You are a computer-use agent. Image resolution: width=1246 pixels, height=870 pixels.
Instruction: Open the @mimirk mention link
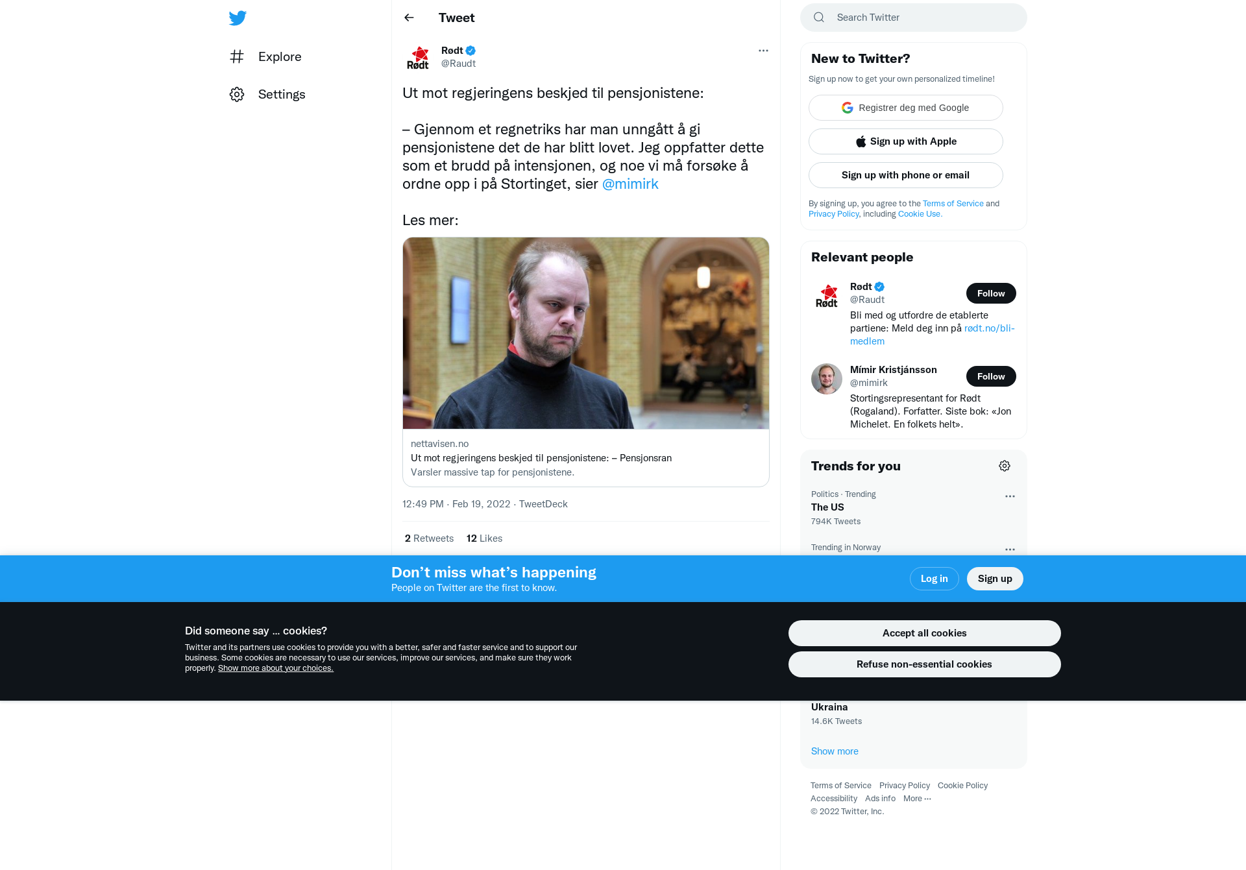[630, 184]
